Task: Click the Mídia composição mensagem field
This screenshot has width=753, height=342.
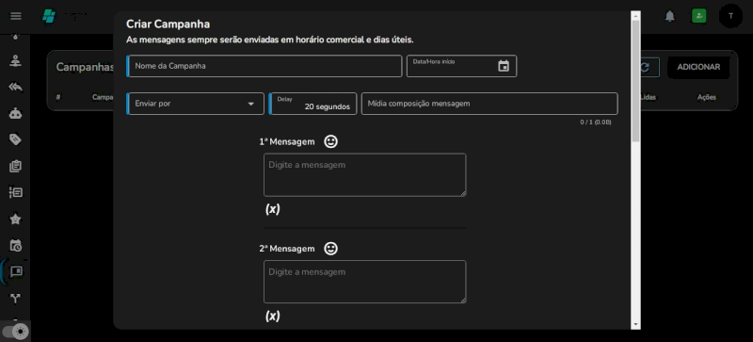Action: tap(489, 104)
